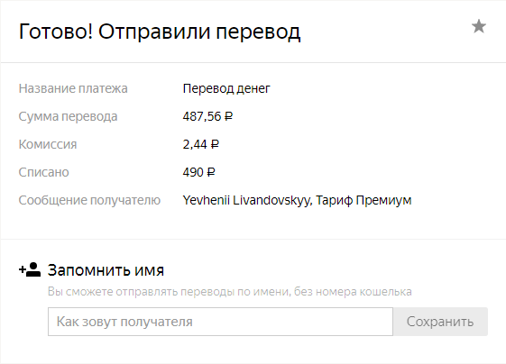The width and height of the screenshot is (506, 364).
Task: Click the Название платежа label
Action: [x=73, y=88]
